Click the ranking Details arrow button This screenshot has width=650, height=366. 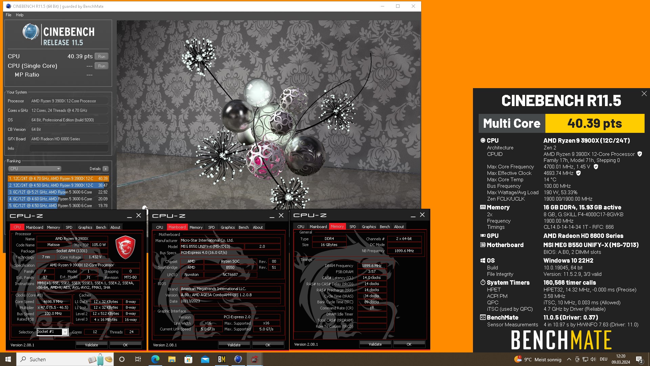click(106, 169)
